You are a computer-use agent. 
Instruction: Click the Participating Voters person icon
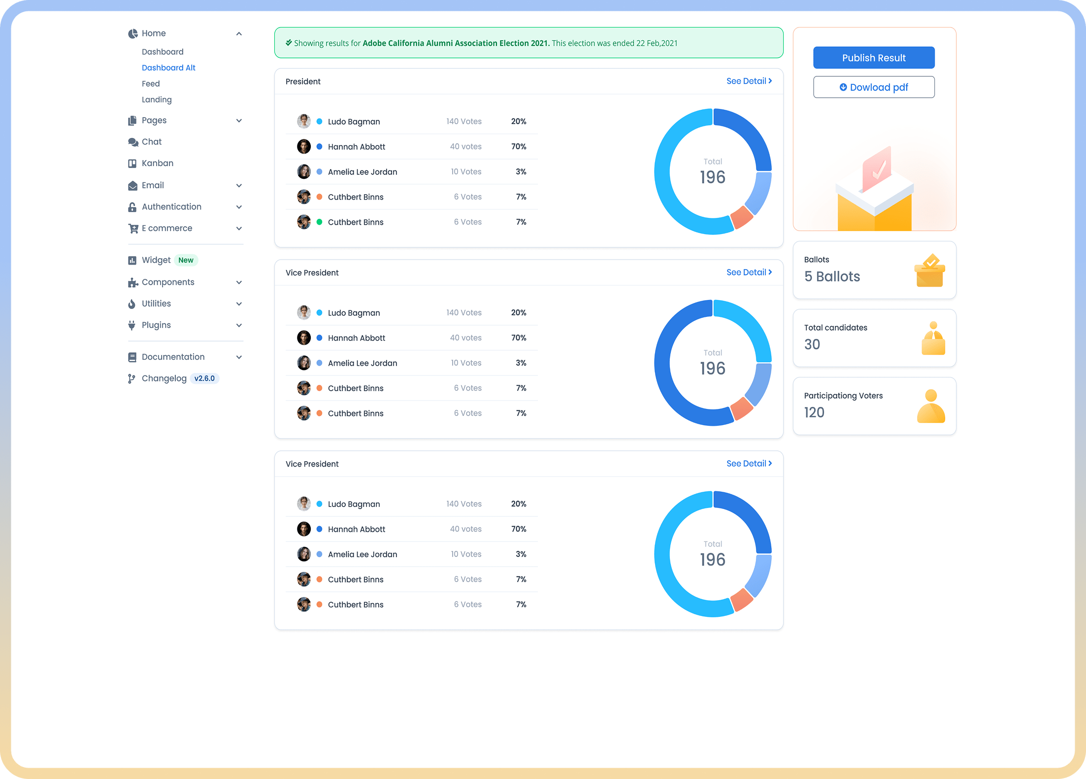[x=930, y=406]
